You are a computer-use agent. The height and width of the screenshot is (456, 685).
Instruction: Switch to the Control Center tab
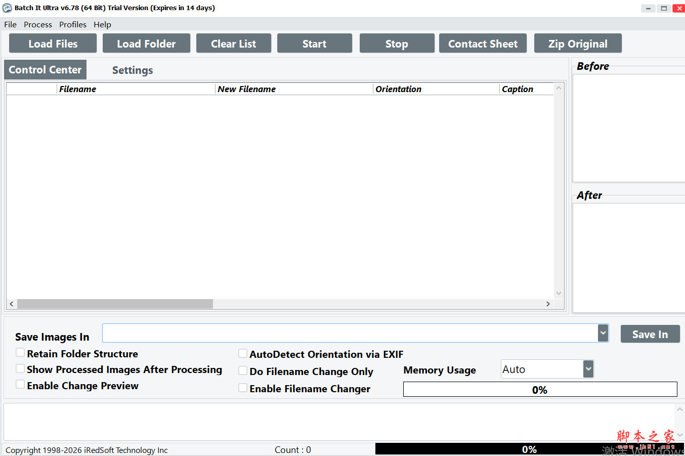coord(45,70)
